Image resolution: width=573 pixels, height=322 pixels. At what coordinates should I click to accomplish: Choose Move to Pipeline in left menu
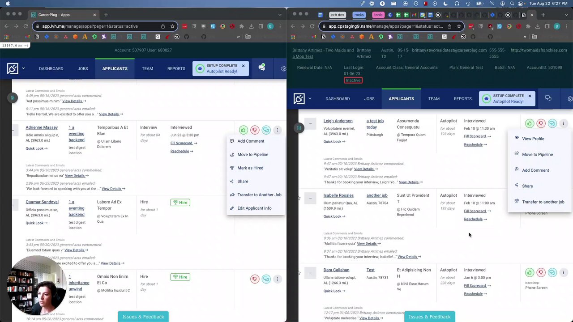pos(252,154)
